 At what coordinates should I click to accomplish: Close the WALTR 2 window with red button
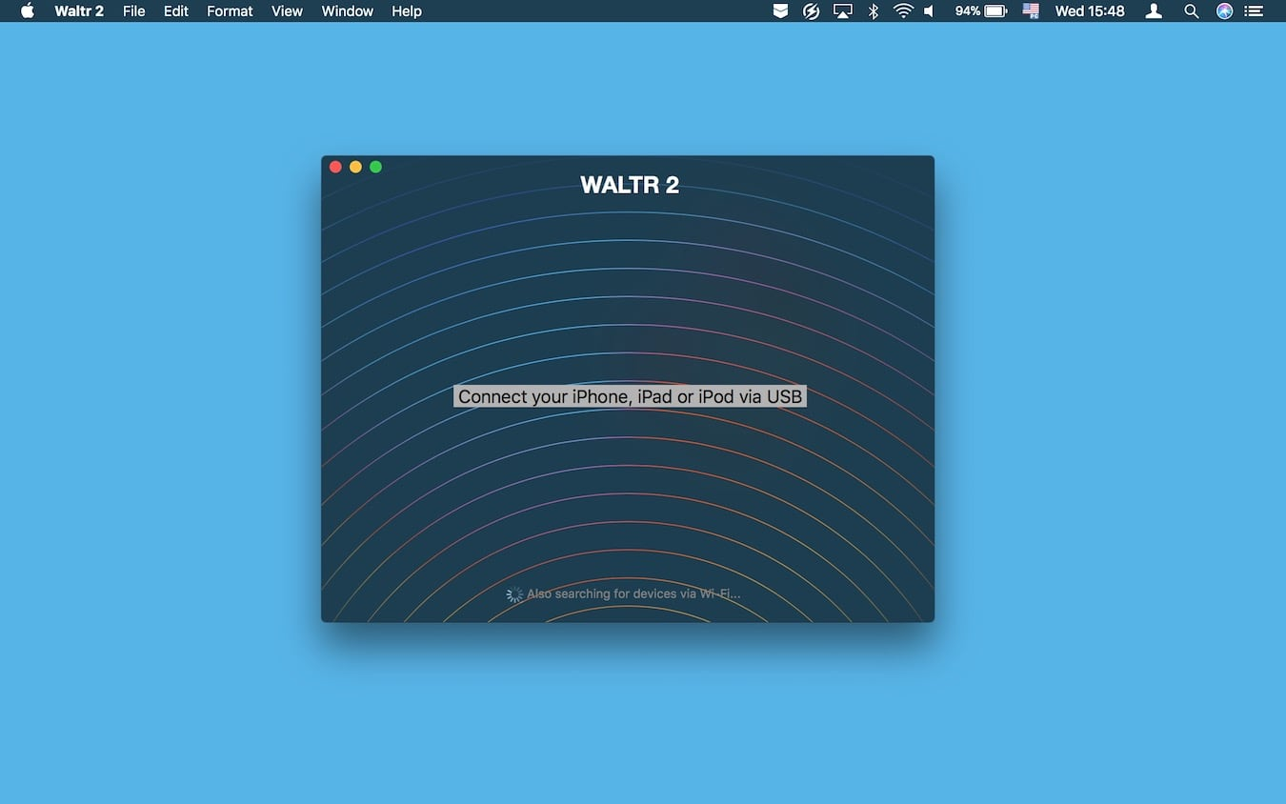click(x=335, y=167)
